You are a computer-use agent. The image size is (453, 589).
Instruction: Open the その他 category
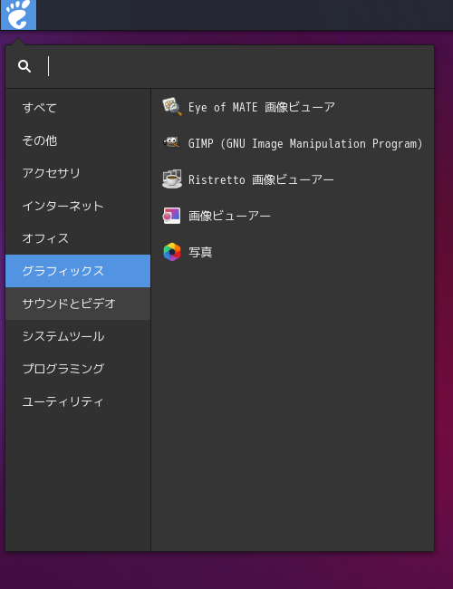[78, 140]
